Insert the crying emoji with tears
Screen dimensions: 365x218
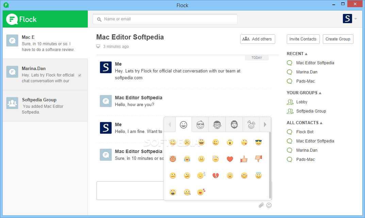click(187, 159)
